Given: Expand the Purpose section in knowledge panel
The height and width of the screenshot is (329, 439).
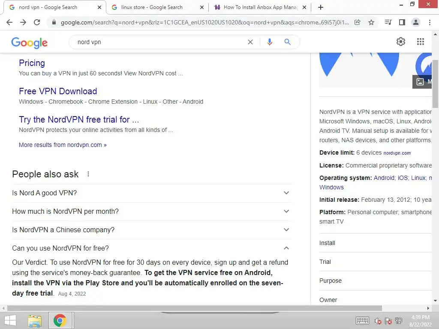Looking at the screenshot, I should [376, 281].
